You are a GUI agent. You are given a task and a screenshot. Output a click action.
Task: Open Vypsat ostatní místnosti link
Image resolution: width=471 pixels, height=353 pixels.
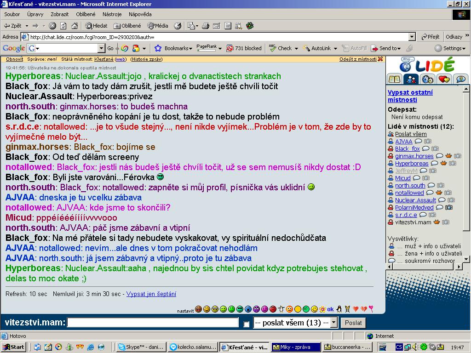(x=410, y=96)
